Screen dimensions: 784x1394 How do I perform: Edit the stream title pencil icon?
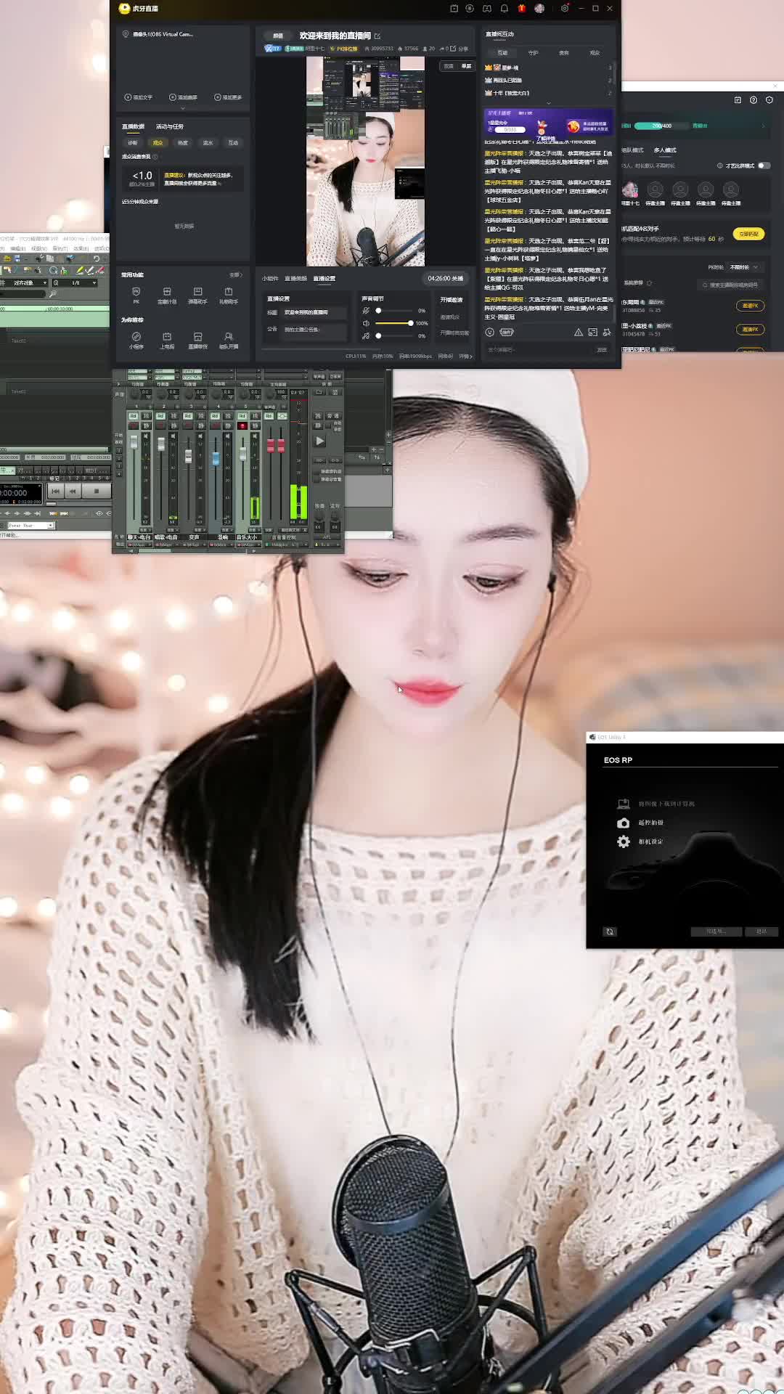coord(377,36)
